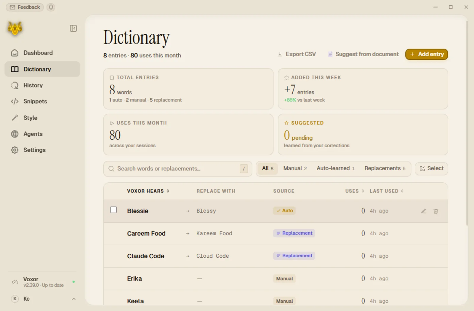The height and width of the screenshot is (311, 474).
Task: Click the Auto badge on Blessie row
Action: click(285, 210)
